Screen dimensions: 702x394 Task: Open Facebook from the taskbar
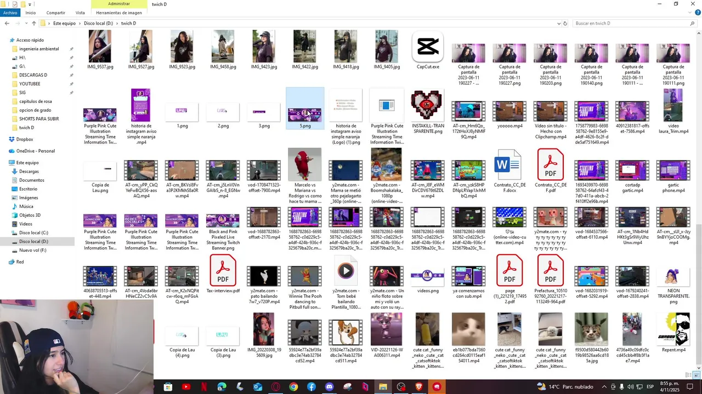coord(312,387)
